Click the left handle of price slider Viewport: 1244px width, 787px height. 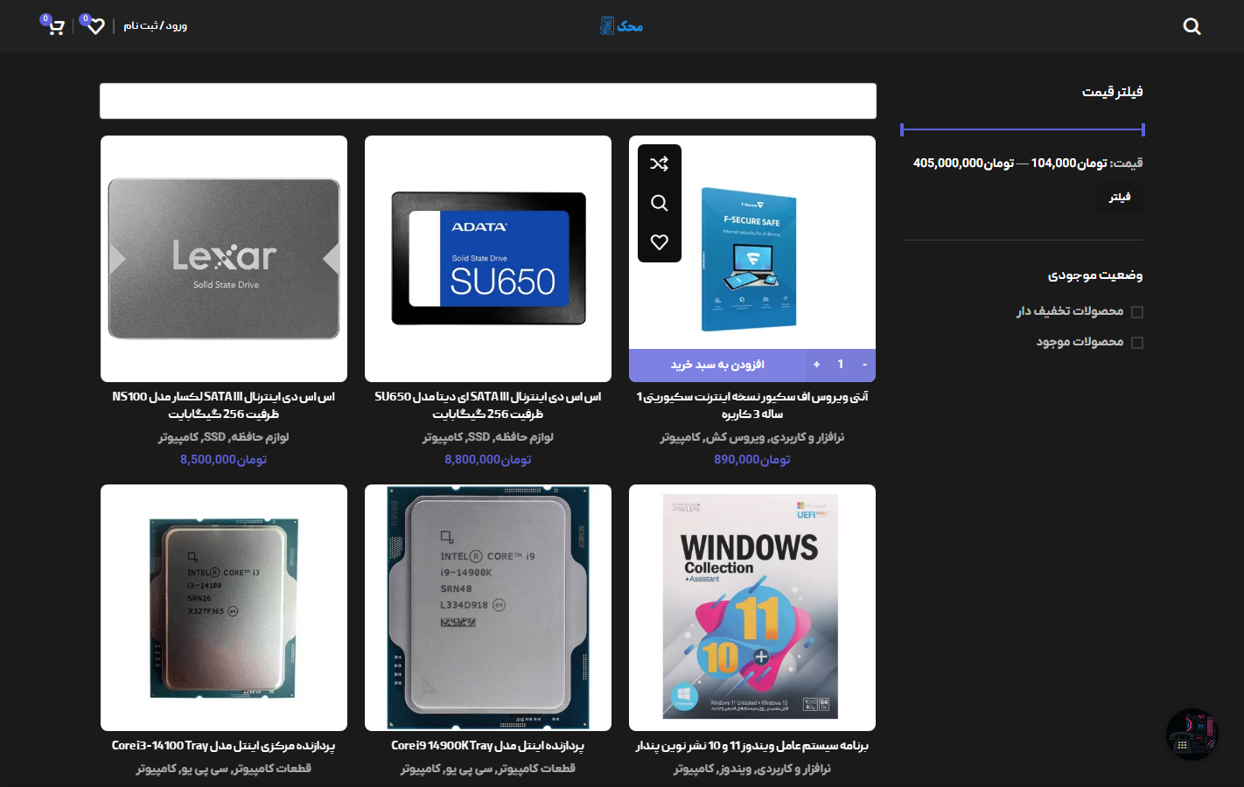[x=902, y=130]
